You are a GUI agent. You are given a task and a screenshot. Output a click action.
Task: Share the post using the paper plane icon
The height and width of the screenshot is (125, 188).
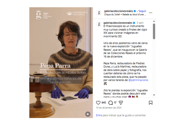tap(121, 103)
